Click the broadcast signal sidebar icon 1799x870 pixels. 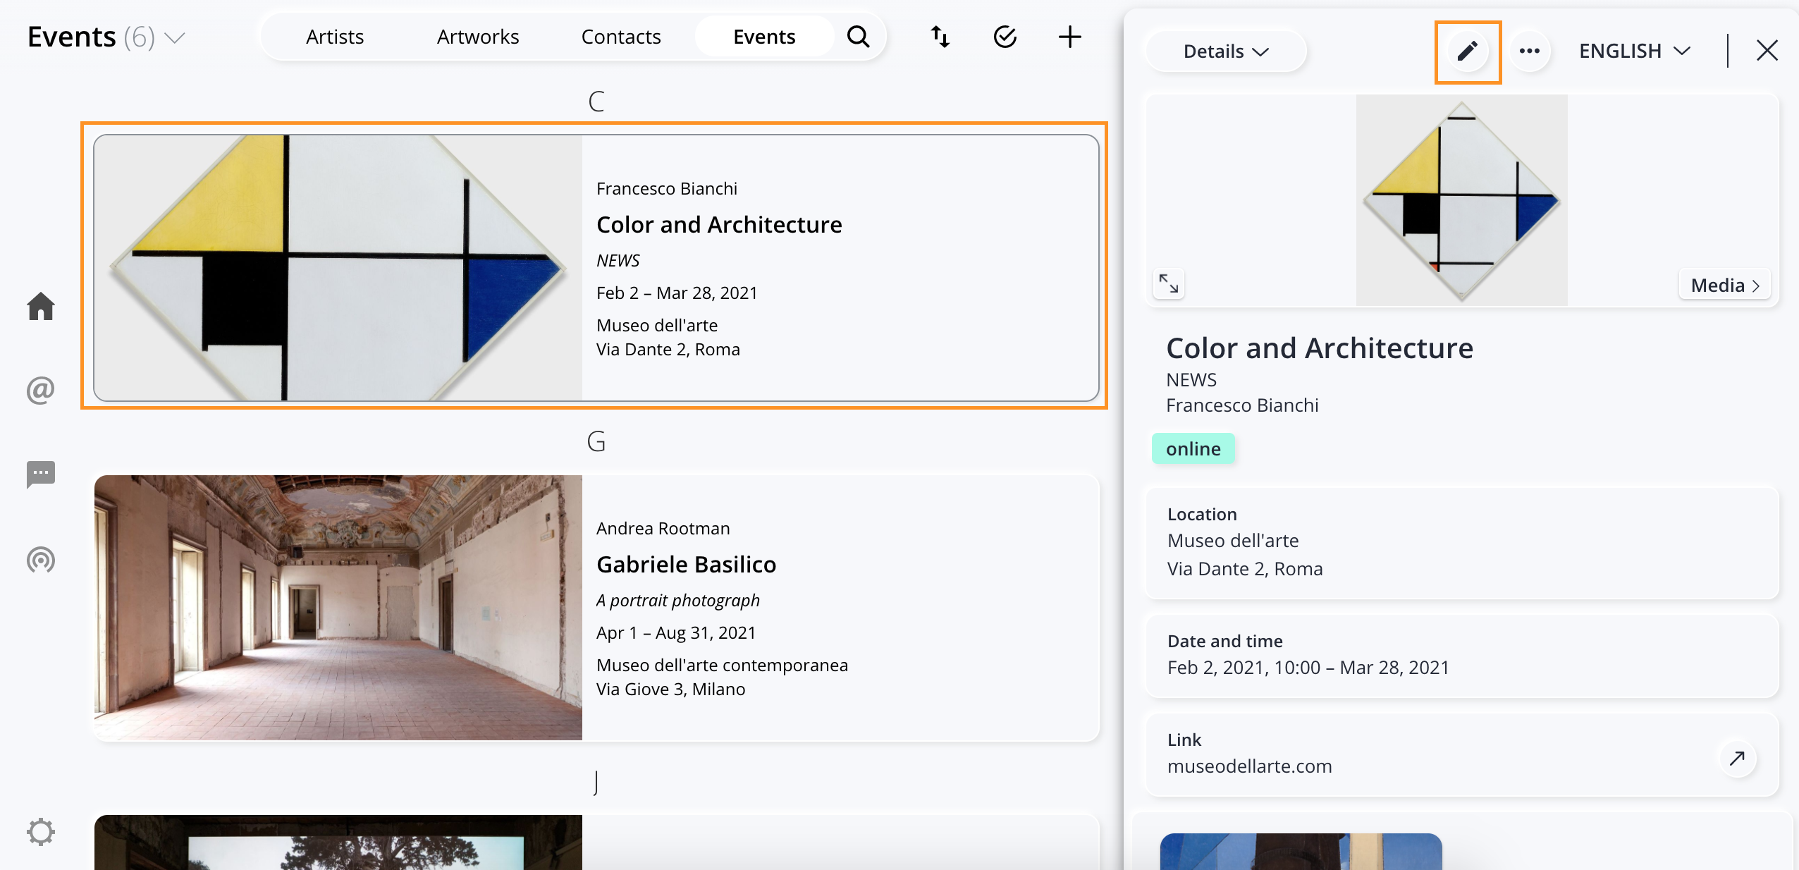(41, 560)
